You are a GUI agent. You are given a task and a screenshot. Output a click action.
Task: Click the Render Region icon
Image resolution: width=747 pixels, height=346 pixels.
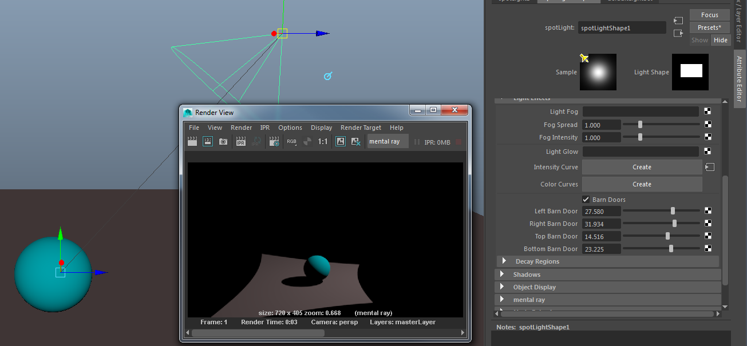pyautogui.click(x=208, y=141)
